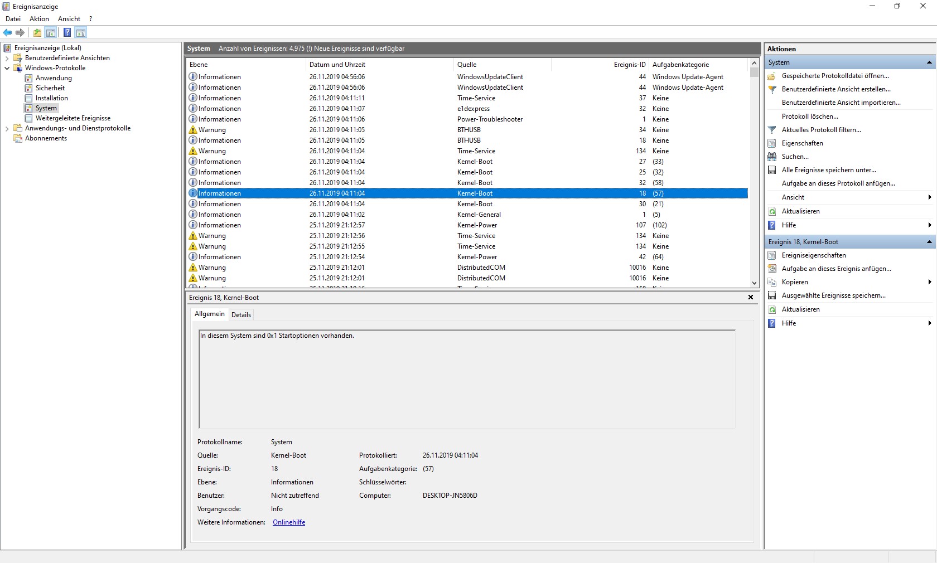Click Protokoll löschen action
Image resolution: width=937 pixels, height=563 pixels.
click(x=810, y=117)
